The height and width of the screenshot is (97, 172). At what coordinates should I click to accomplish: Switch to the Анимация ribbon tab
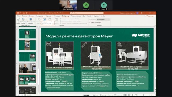pyautogui.click(x=57, y=16)
